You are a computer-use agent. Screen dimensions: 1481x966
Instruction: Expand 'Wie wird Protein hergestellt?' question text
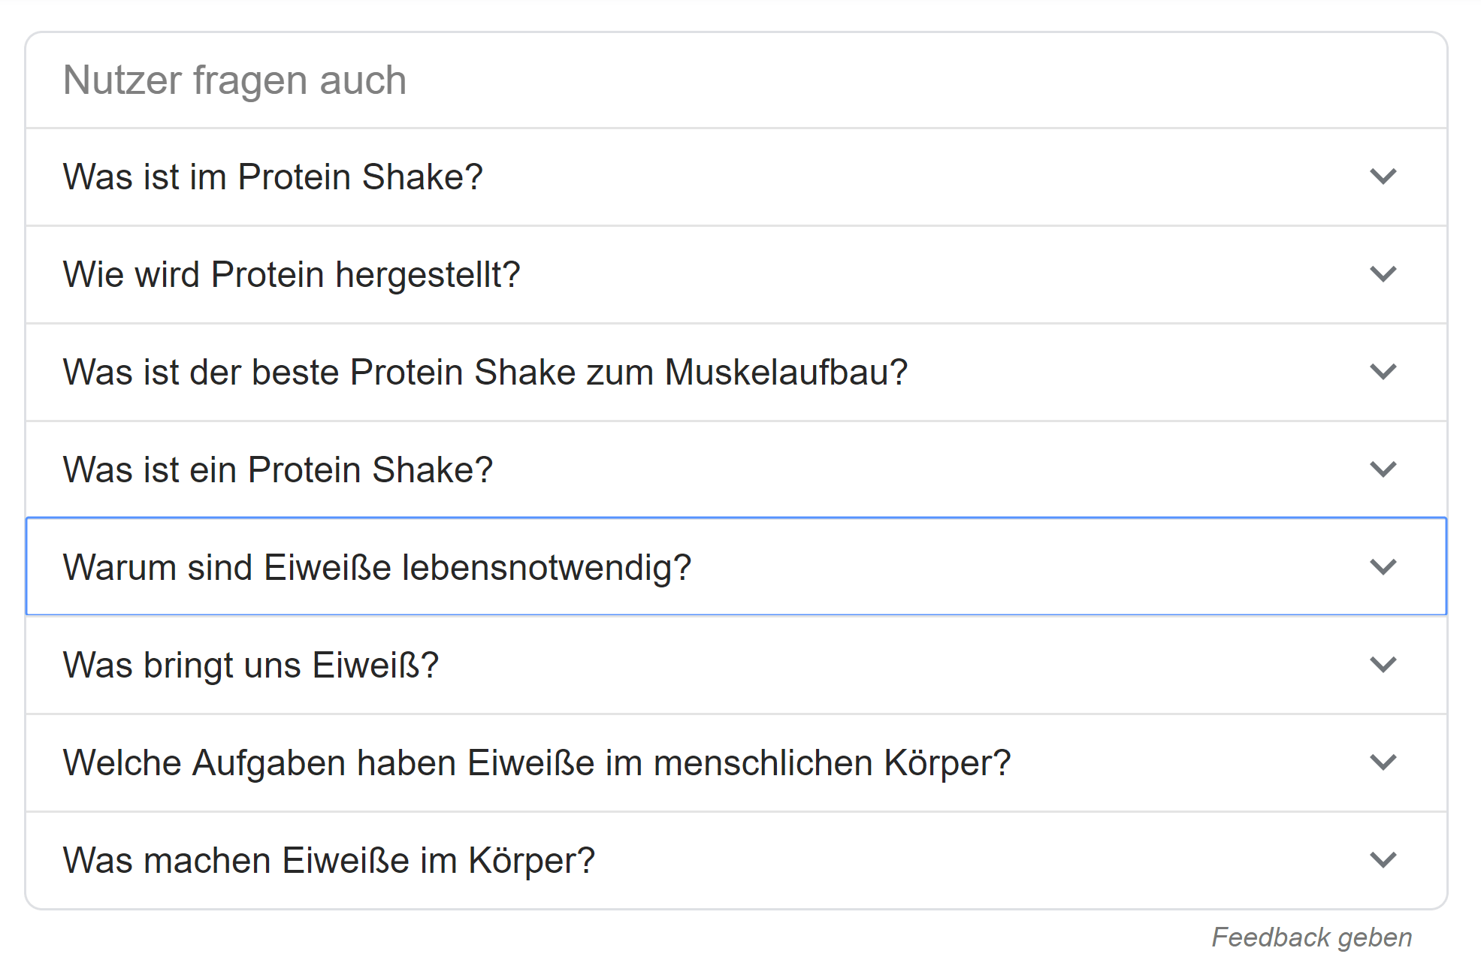(x=292, y=275)
